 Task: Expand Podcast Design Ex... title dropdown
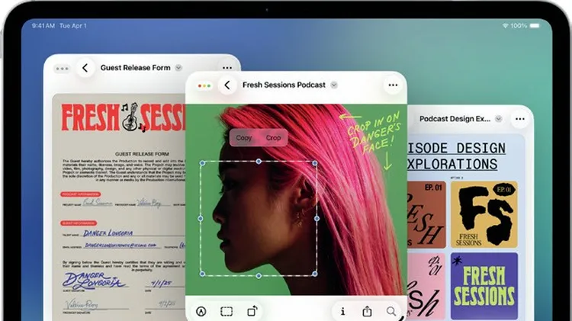coord(498,118)
